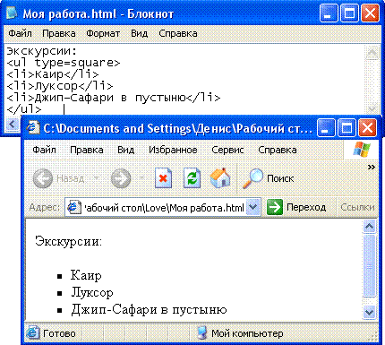Click the line <ul type=square> in Notepad
This screenshot has height=345, width=385.
[63, 63]
